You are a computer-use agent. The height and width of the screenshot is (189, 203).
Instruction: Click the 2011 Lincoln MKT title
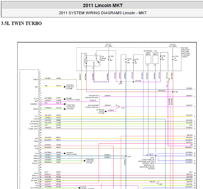(x=103, y=5)
